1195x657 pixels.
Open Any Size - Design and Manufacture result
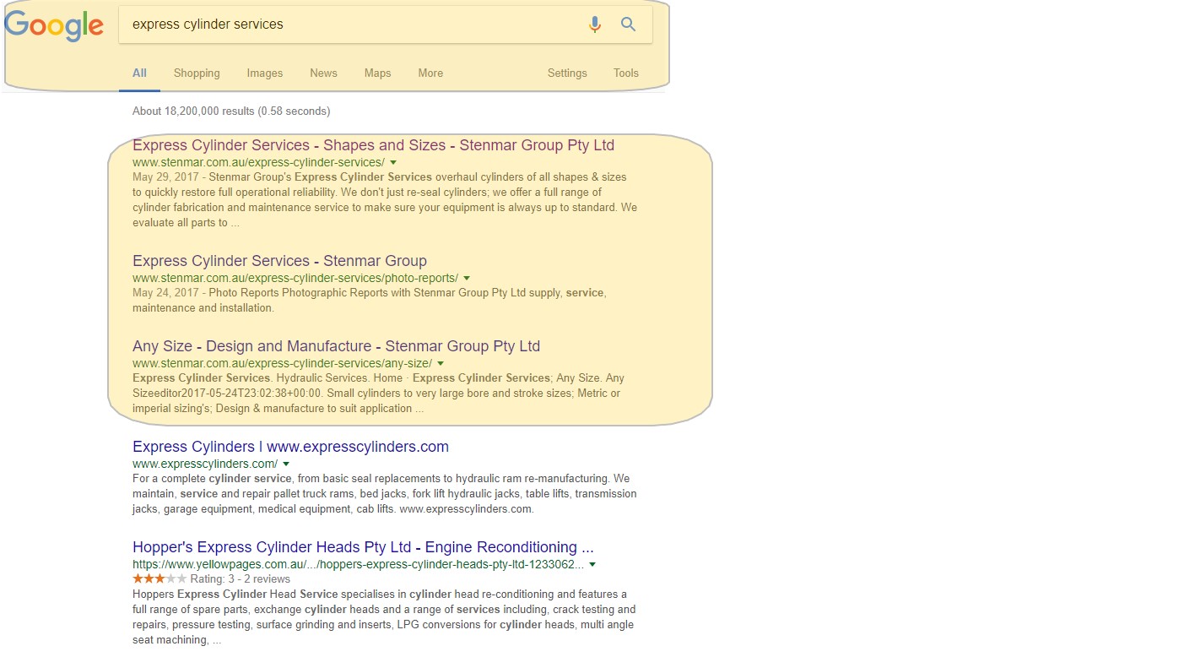(336, 346)
